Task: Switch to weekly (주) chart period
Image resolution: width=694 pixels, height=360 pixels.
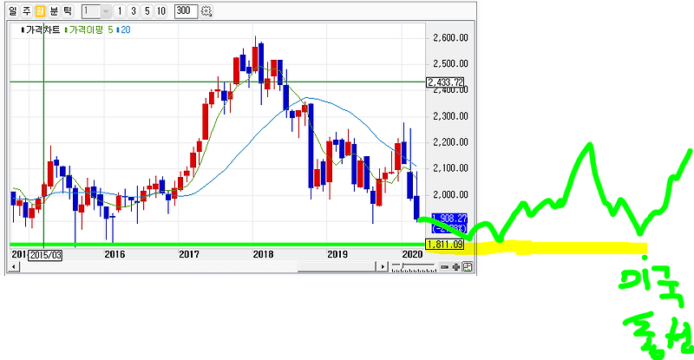Action: point(27,11)
